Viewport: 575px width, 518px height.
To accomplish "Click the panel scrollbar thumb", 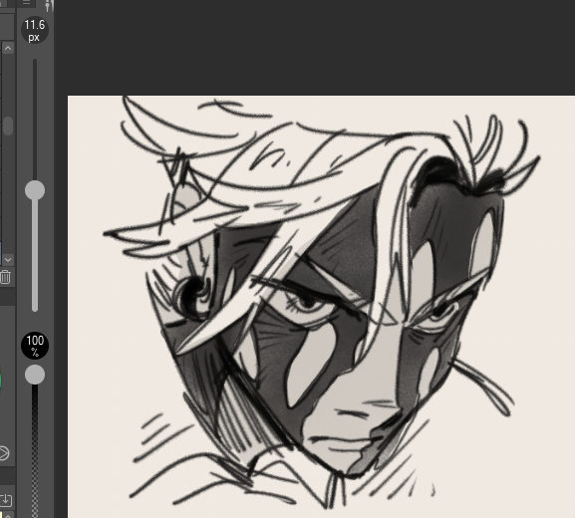I will click(x=8, y=126).
